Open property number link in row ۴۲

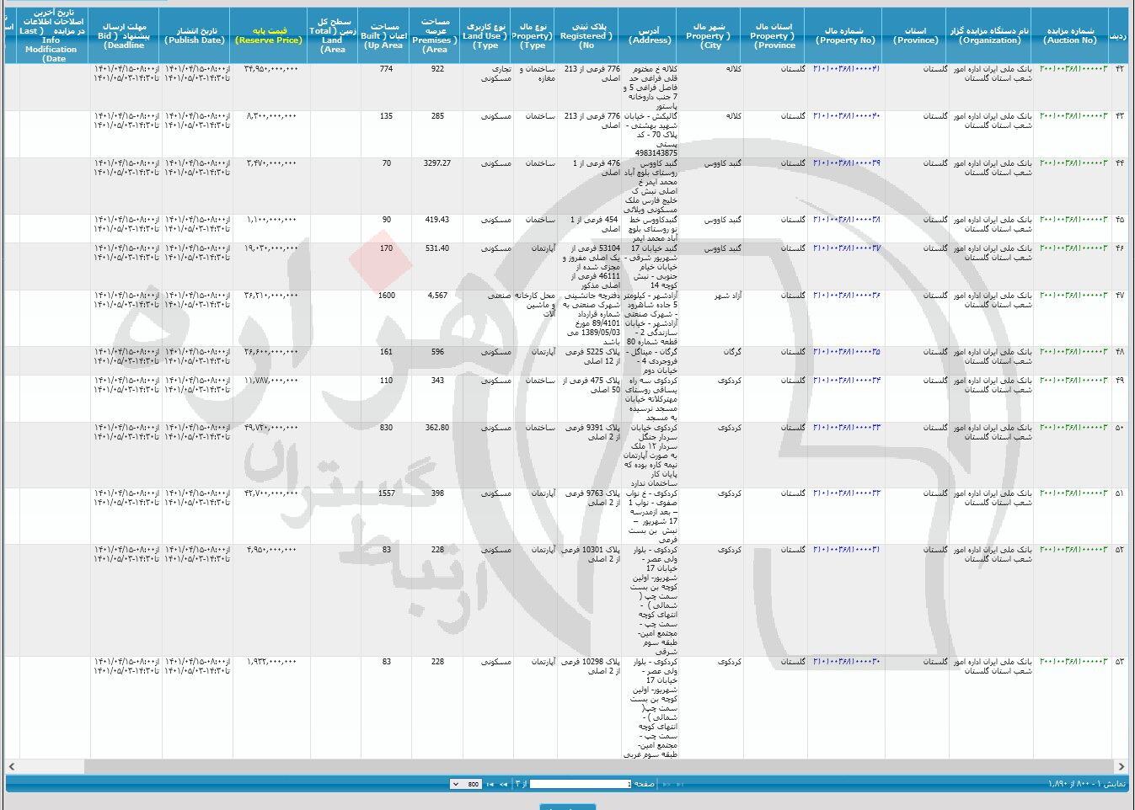tap(846, 69)
